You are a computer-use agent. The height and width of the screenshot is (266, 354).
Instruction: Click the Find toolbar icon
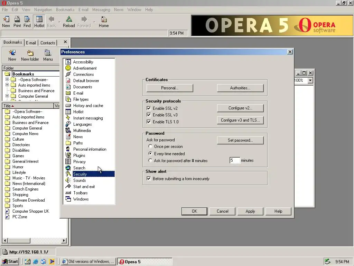click(x=27, y=21)
